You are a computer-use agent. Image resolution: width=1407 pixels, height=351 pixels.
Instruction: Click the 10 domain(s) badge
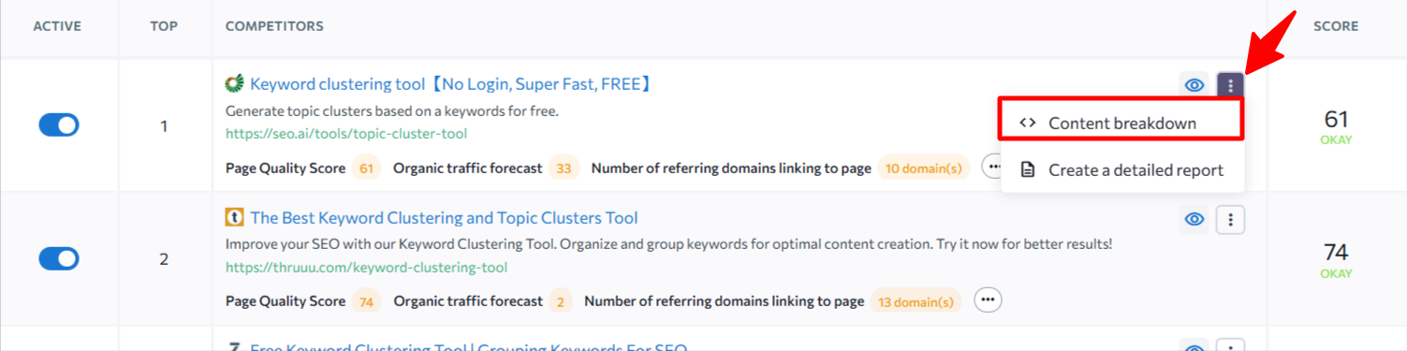924,168
